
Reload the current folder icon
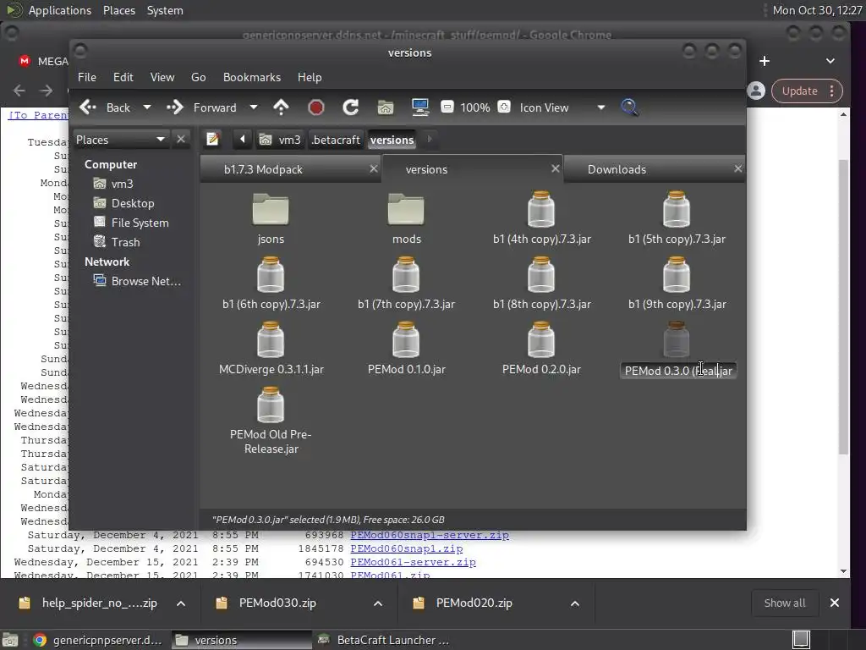pos(351,107)
